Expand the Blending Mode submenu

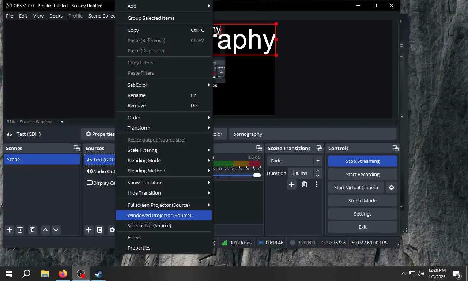(x=164, y=160)
